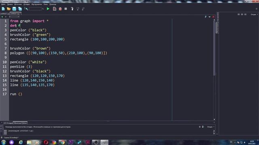Open Opera browser from the taskbar
The width and height of the screenshot is (259, 145).
click(46, 142)
